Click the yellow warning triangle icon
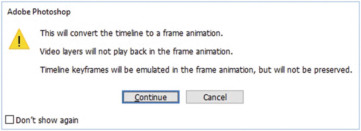This screenshot has width=361, height=131. tap(19, 40)
